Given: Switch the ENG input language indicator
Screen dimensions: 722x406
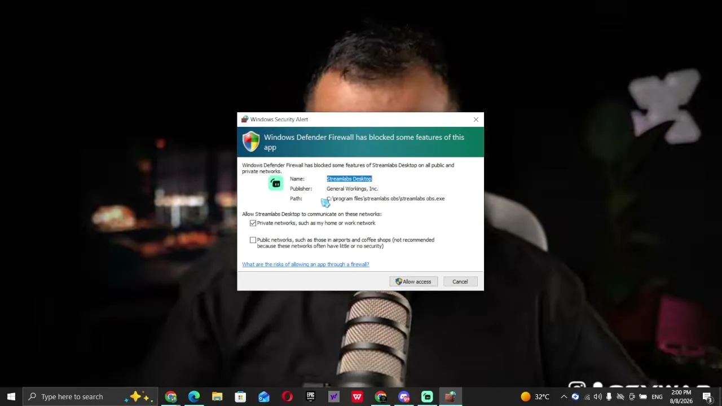Looking at the screenshot, I should [657, 397].
